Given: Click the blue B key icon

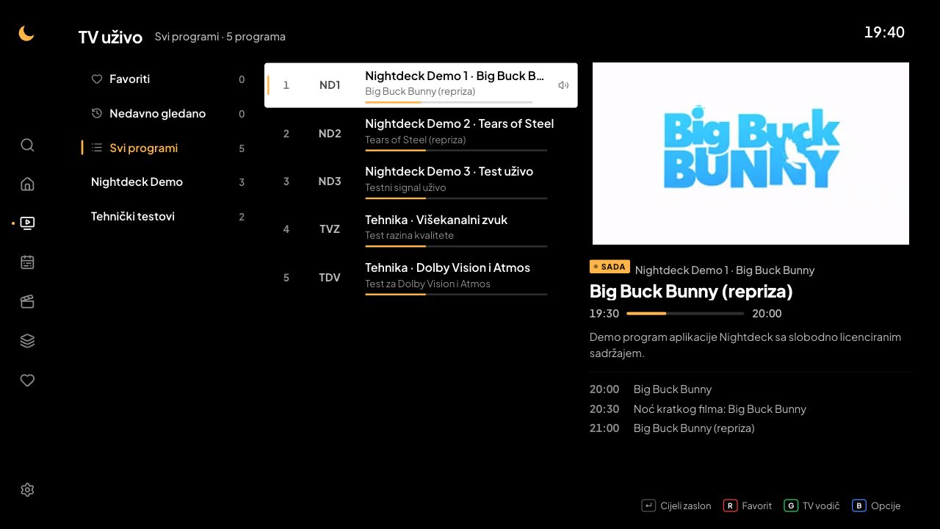Looking at the screenshot, I should pos(859,505).
